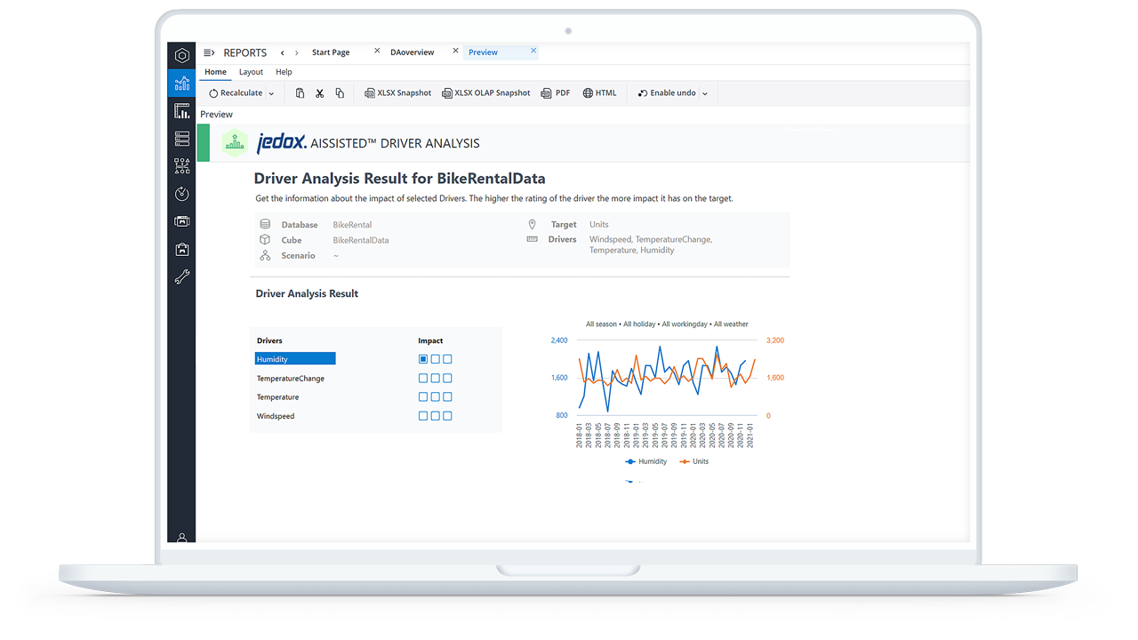
Task: Select the Temperature driver row
Action: click(x=277, y=397)
